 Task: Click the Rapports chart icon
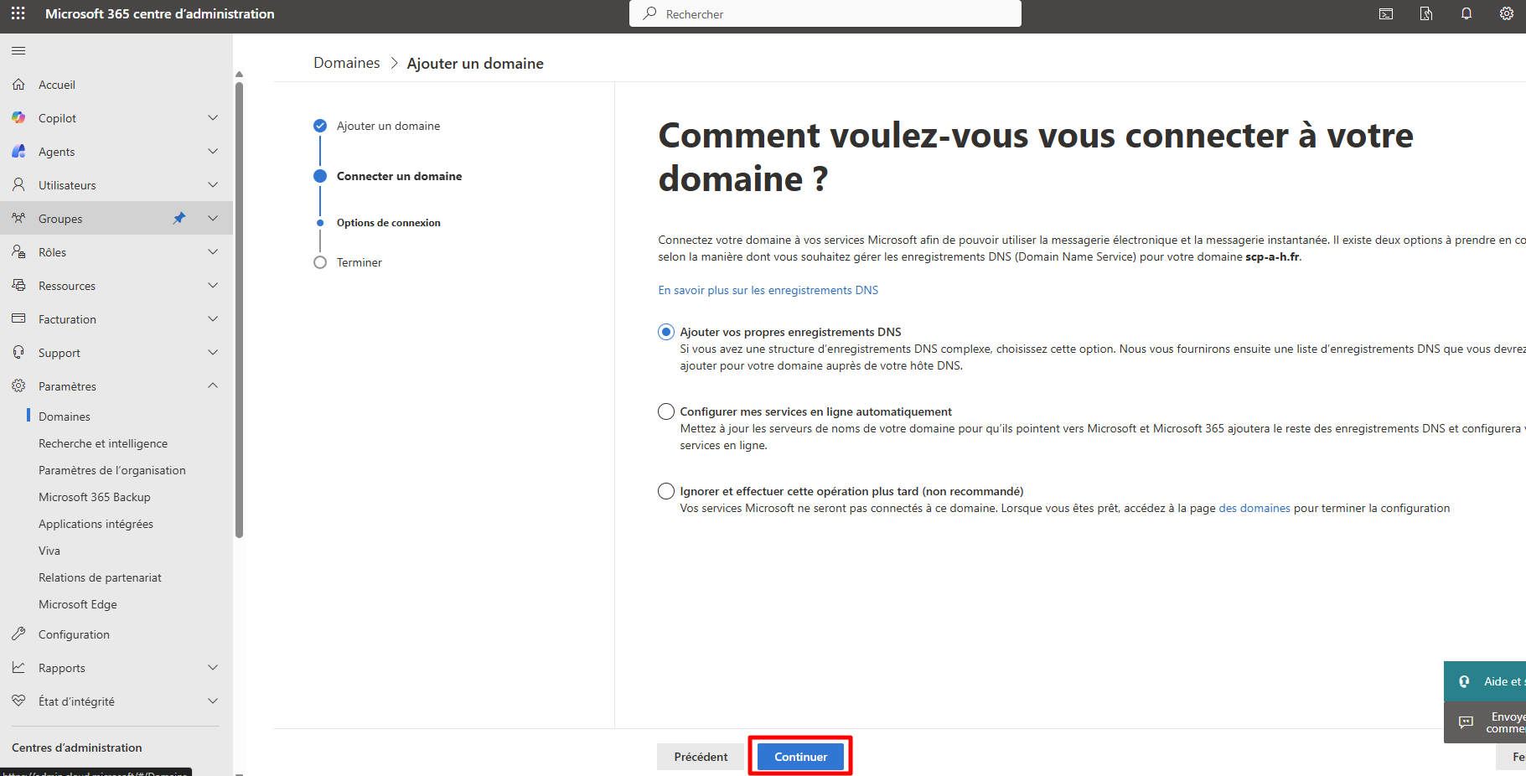pos(18,668)
